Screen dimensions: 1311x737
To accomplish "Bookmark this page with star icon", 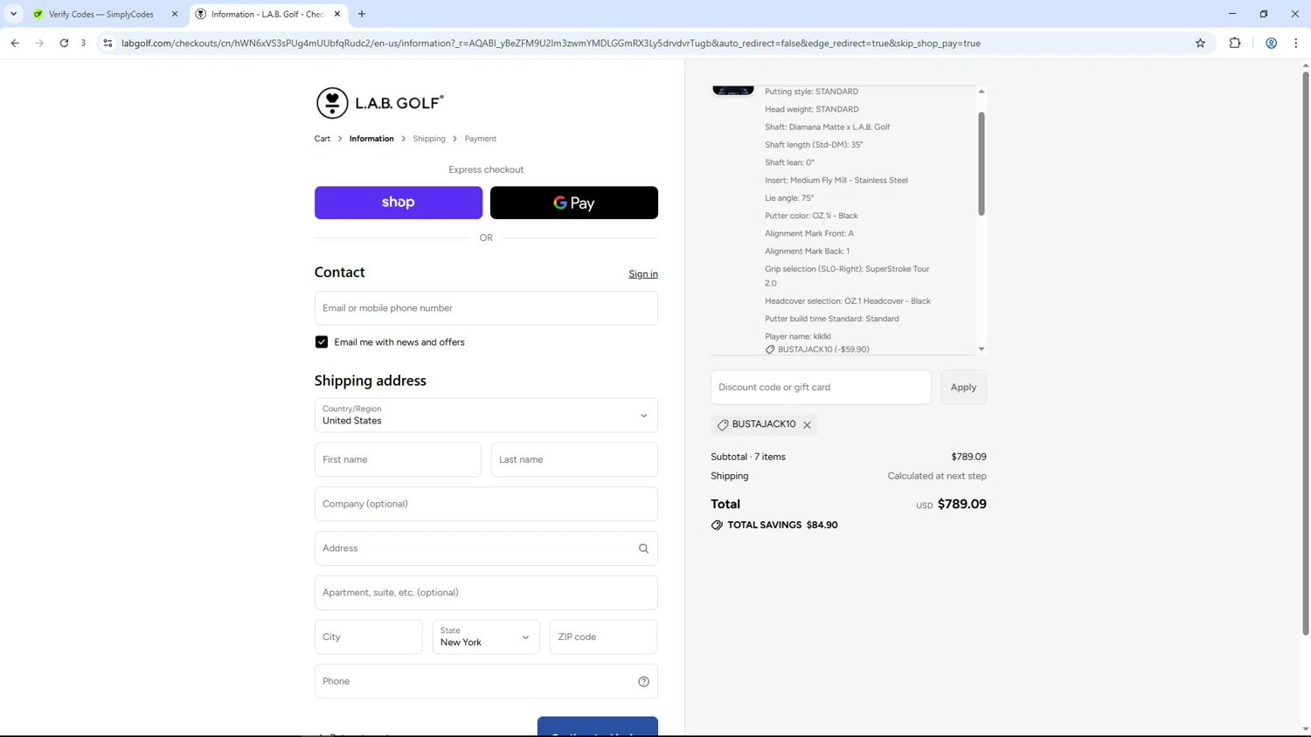I will click(x=1200, y=43).
